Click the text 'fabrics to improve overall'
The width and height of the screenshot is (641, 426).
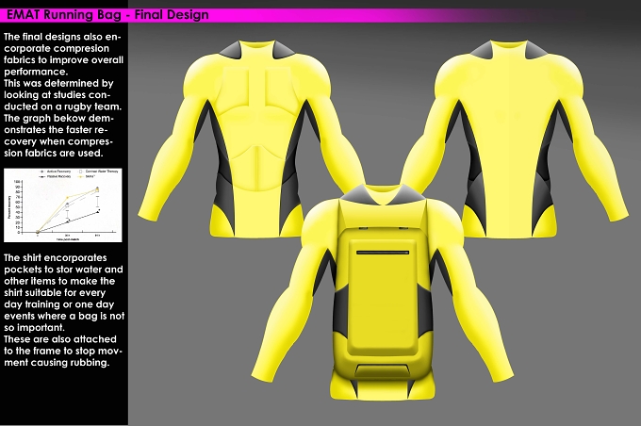coord(63,60)
